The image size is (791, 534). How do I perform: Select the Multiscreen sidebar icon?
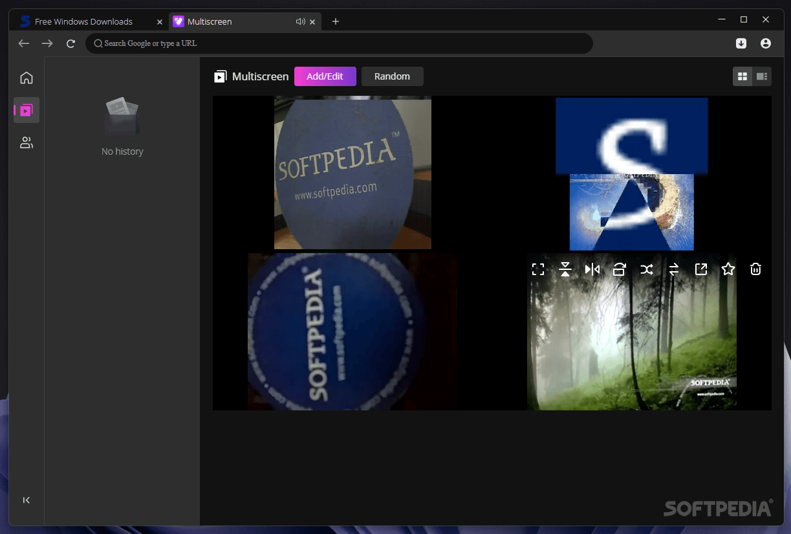pos(27,110)
